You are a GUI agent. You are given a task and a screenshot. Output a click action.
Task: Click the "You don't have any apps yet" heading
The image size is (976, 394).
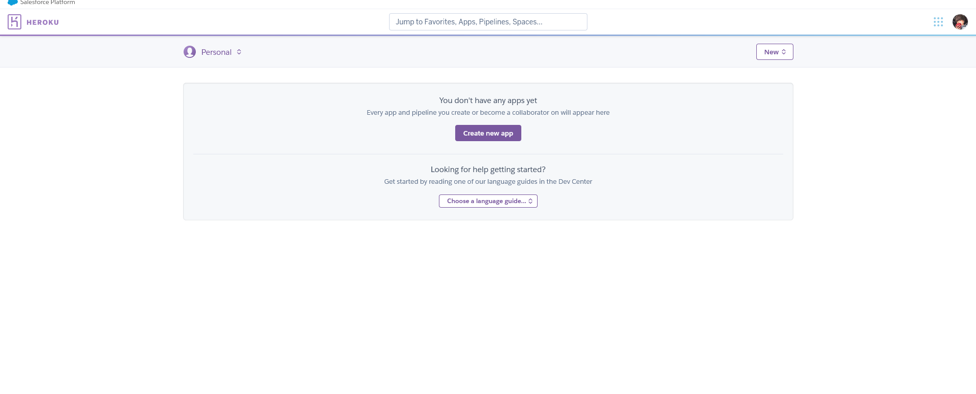[x=488, y=101]
